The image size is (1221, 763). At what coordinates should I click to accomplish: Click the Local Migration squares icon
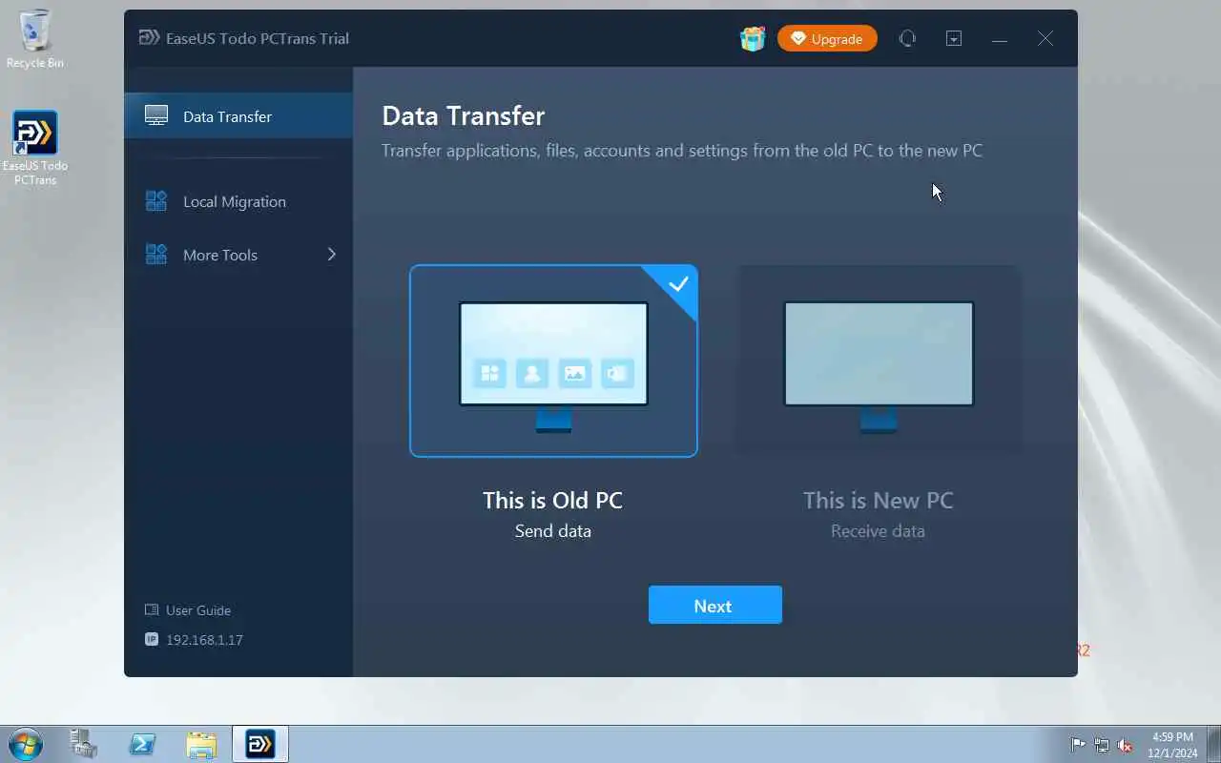pos(156,201)
